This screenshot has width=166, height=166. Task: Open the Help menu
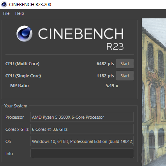pyautogui.click(x=19, y=13)
